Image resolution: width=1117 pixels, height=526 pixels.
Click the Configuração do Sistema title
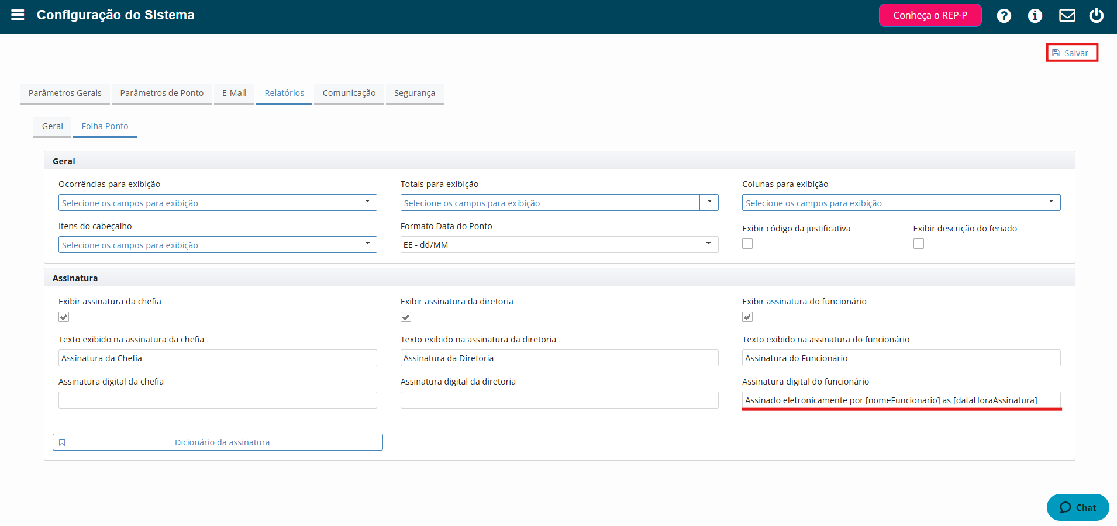coord(116,15)
